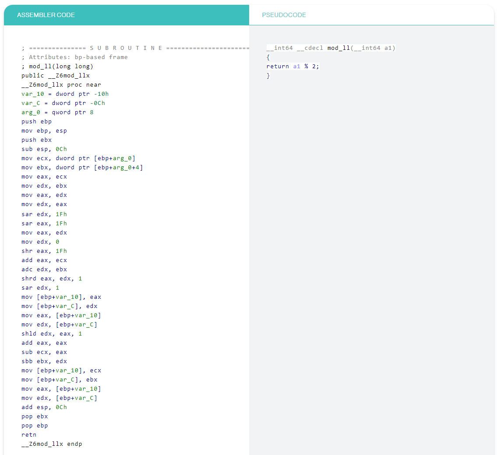Click the 'pop ebp' instruction
The height and width of the screenshot is (455, 497).
[35, 426]
